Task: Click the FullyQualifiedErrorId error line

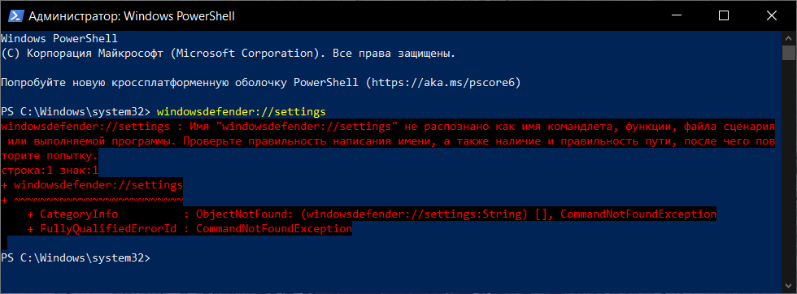Action: pyautogui.click(x=189, y=229)
